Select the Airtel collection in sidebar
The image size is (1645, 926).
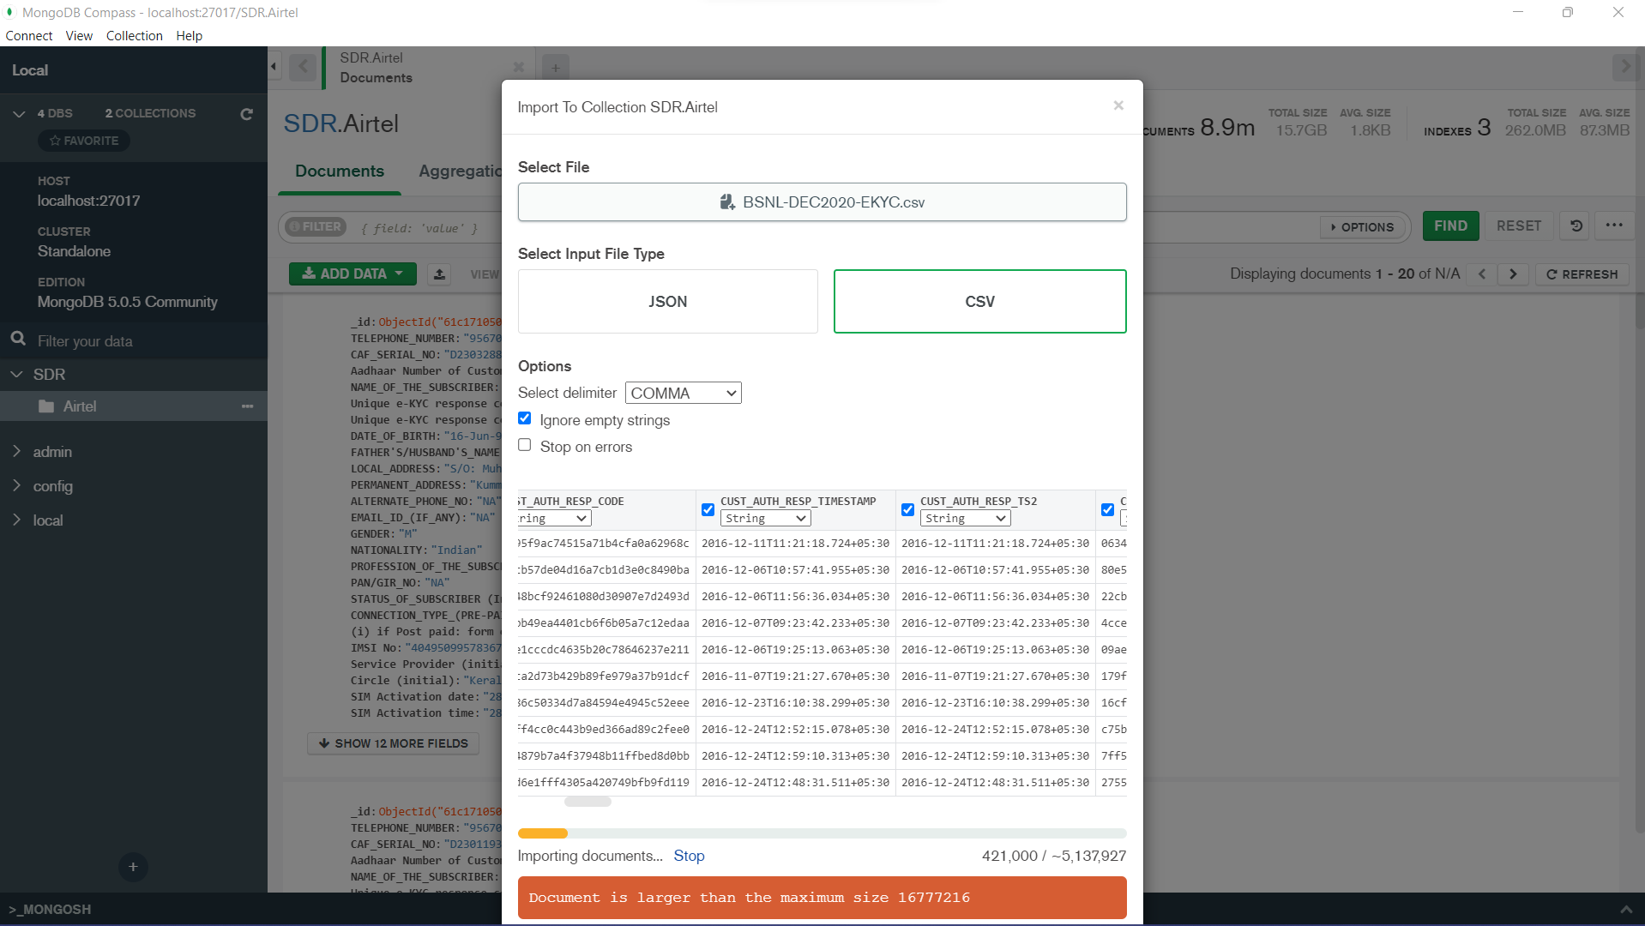point(134,406)
